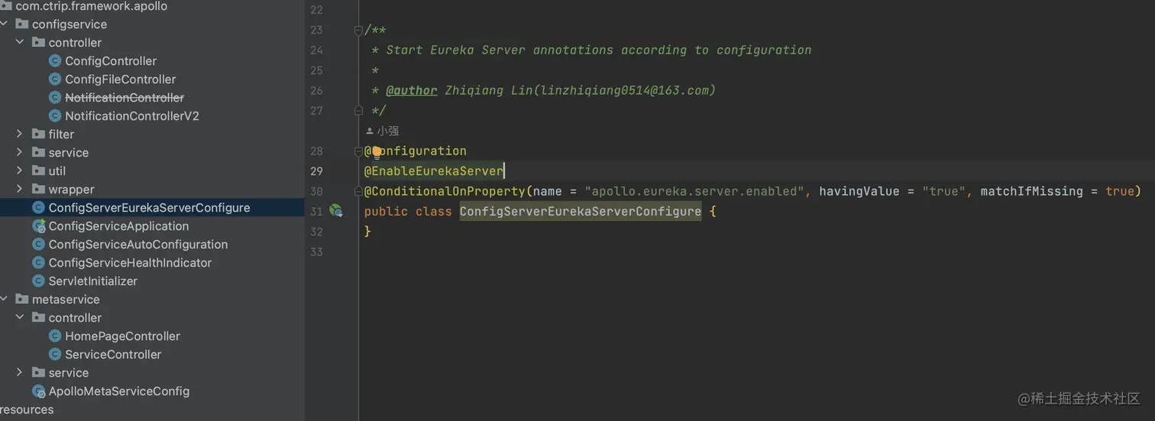The height and width of the screenshot is (421, 1155).
Task: Open ServiceController class
Action: click(113, 355)
